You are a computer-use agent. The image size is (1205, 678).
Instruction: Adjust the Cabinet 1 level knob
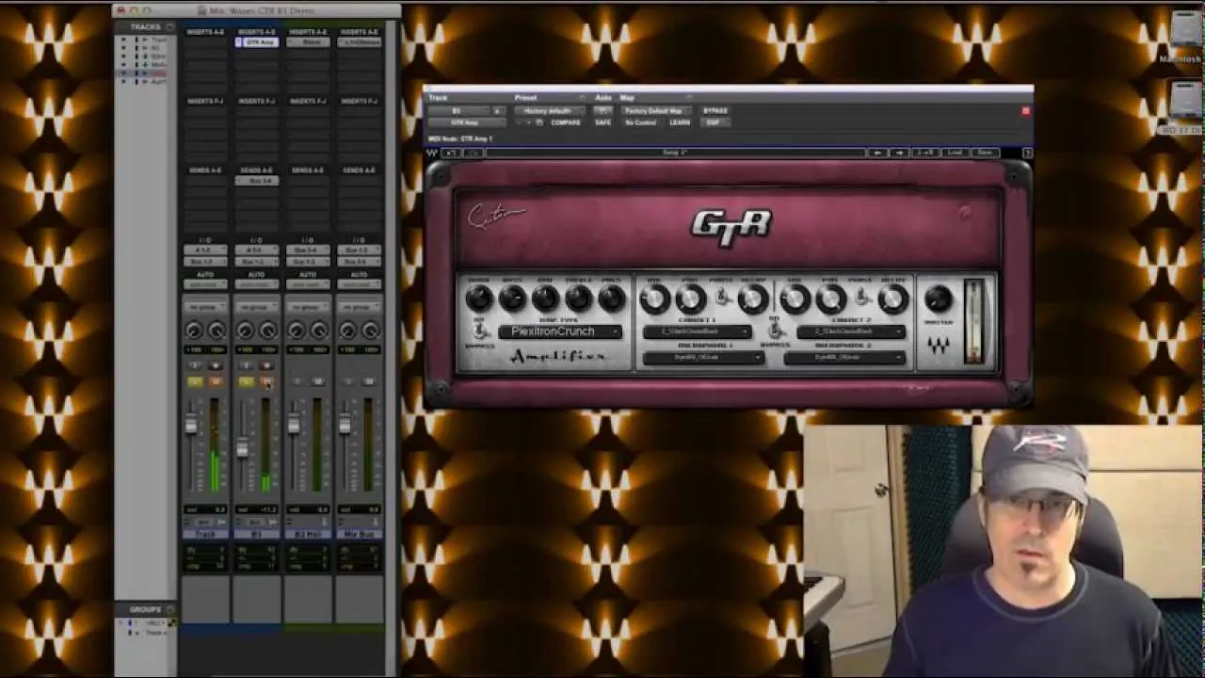(655, 299)
